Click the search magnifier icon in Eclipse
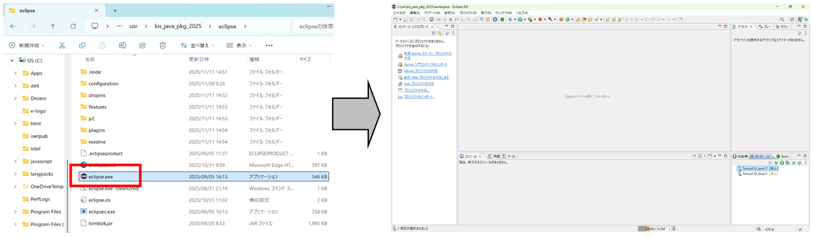Screen dimensions: 813x237 (782, 19)
